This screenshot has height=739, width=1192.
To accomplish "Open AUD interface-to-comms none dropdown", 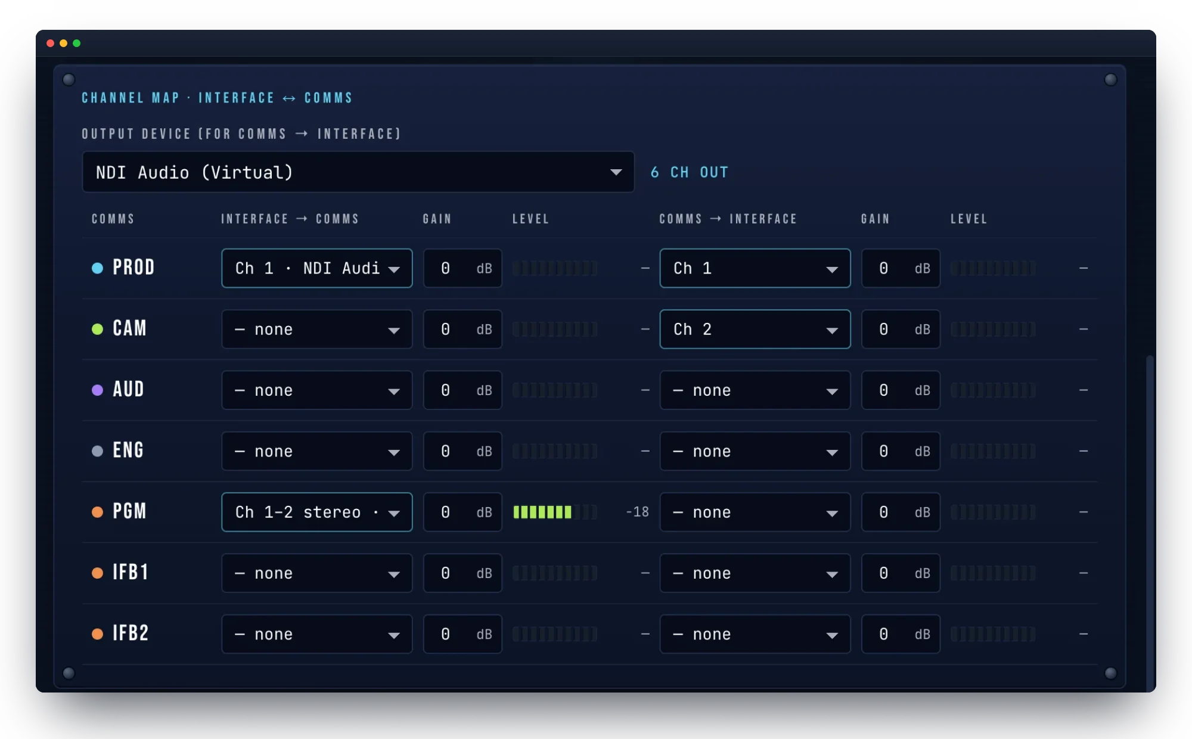I will pos(317,390).
